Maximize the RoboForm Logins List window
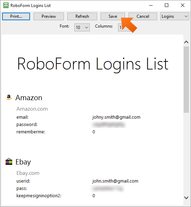Screen dimensions: 191x207 (167, 6)
